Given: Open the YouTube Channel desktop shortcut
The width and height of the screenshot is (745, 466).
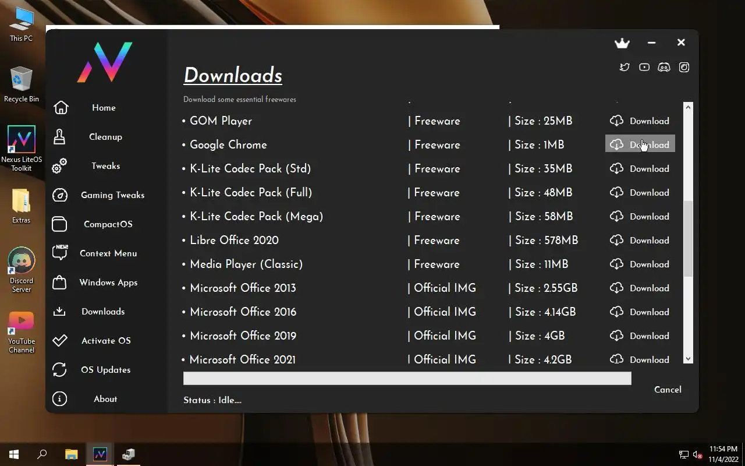Looking at the screenshot, I should pyautogui.click(x=21, y=332).
